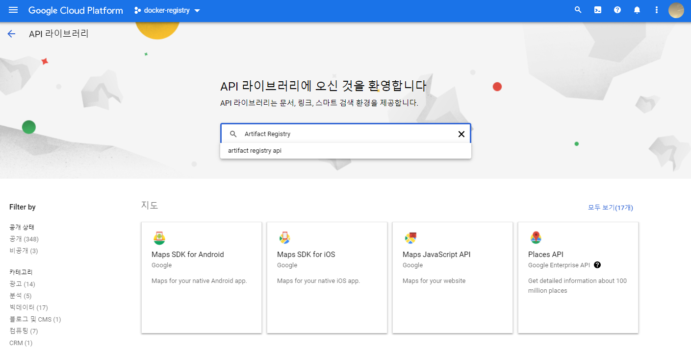Image resolution: width=691 pixels, height=350 pixels.
Task: Filter by category CRM (1)
Action: [21, 343]
